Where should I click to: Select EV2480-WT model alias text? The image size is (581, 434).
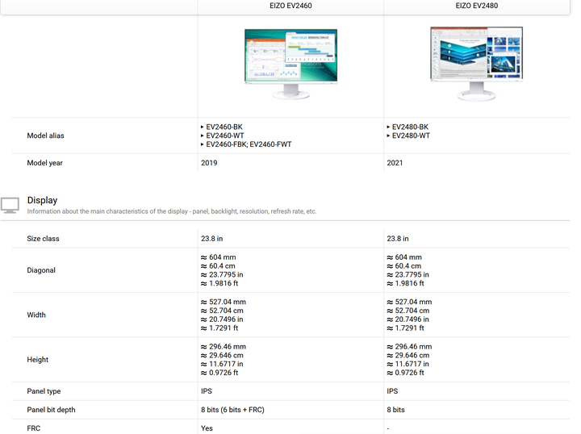[411, 136]
